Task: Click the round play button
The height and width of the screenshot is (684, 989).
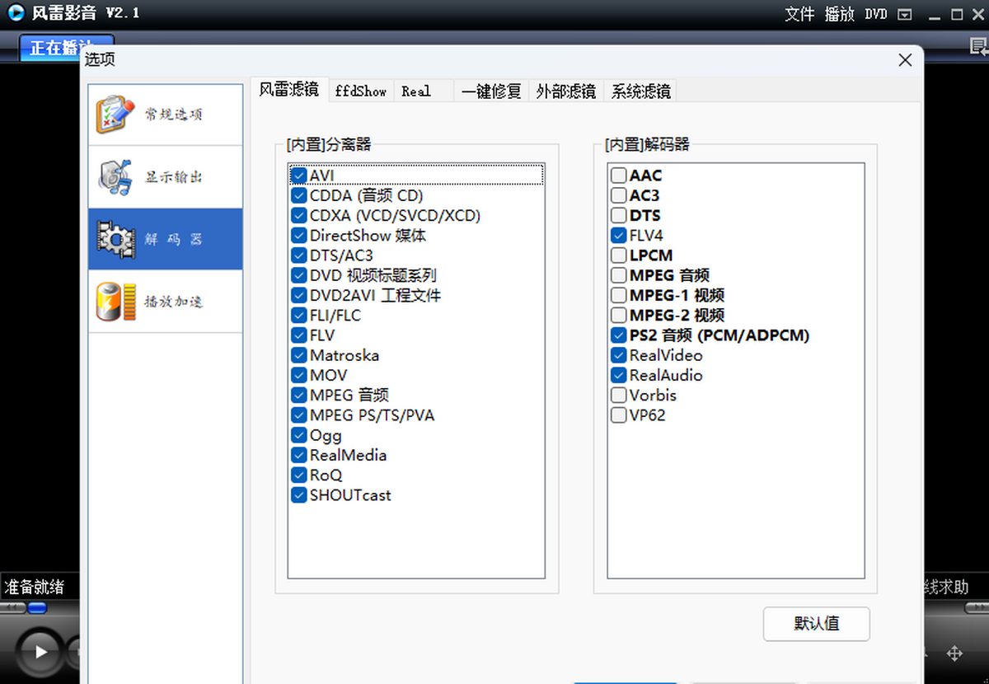Action: (40, 652)
